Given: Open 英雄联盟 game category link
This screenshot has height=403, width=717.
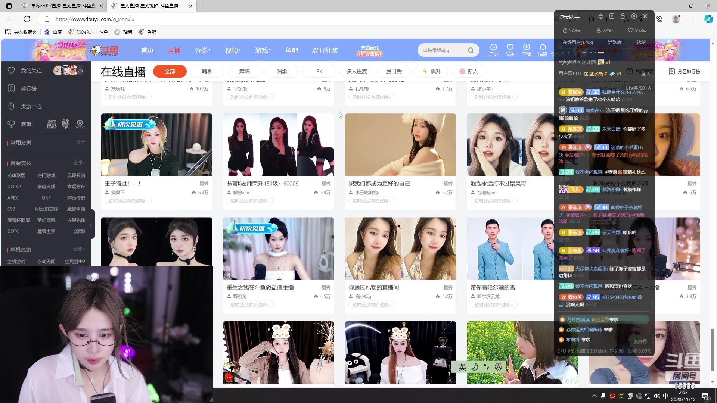Looking at the screenshot, I should [x=16, y=175].
